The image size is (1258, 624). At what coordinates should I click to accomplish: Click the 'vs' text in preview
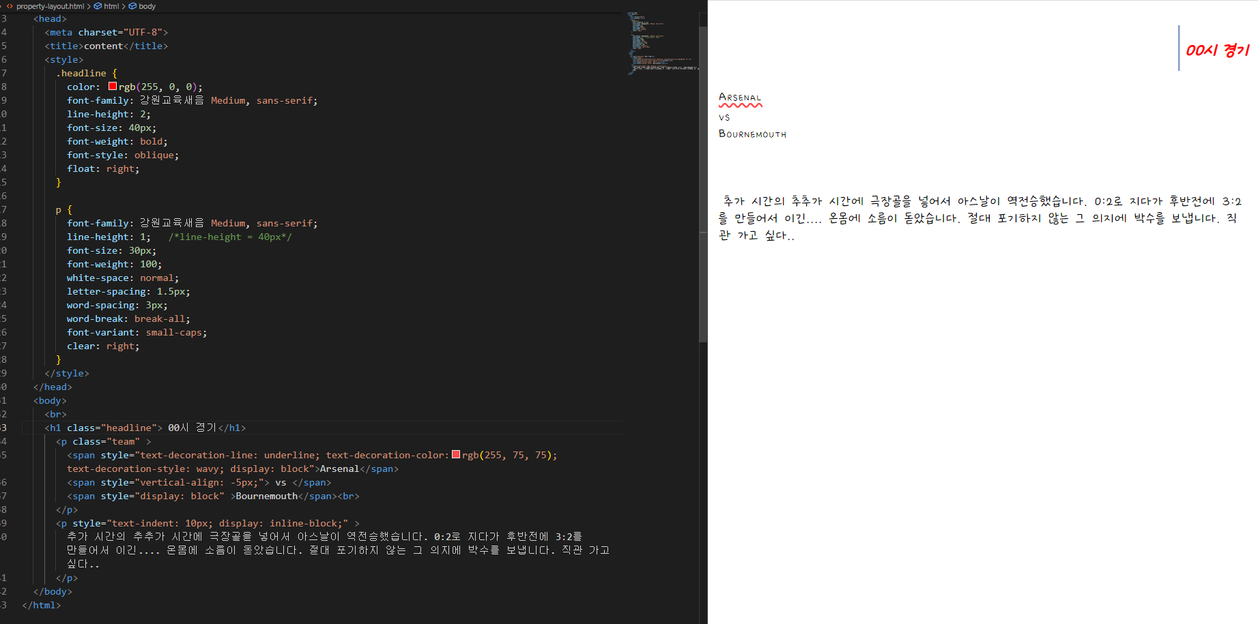tap(724, 117)
